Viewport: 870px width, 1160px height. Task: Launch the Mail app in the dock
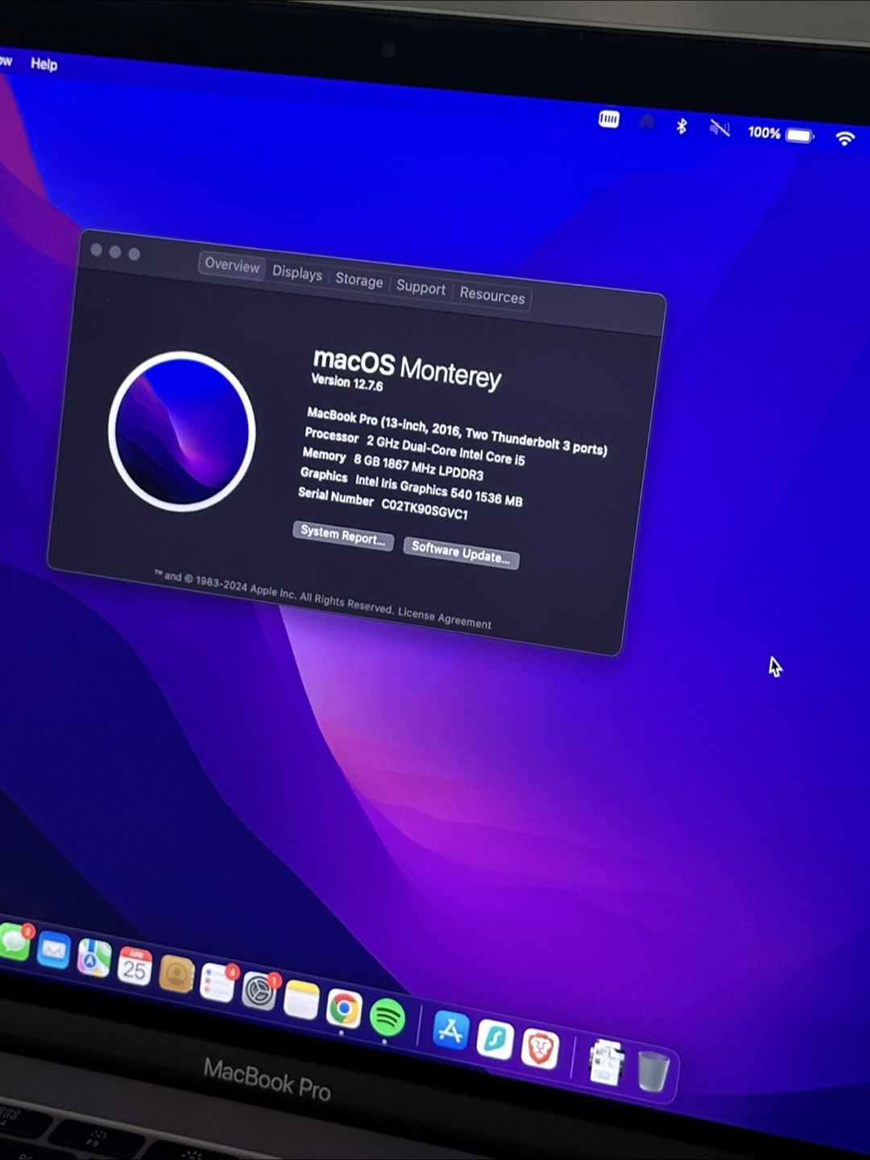[x=54, y=951]
